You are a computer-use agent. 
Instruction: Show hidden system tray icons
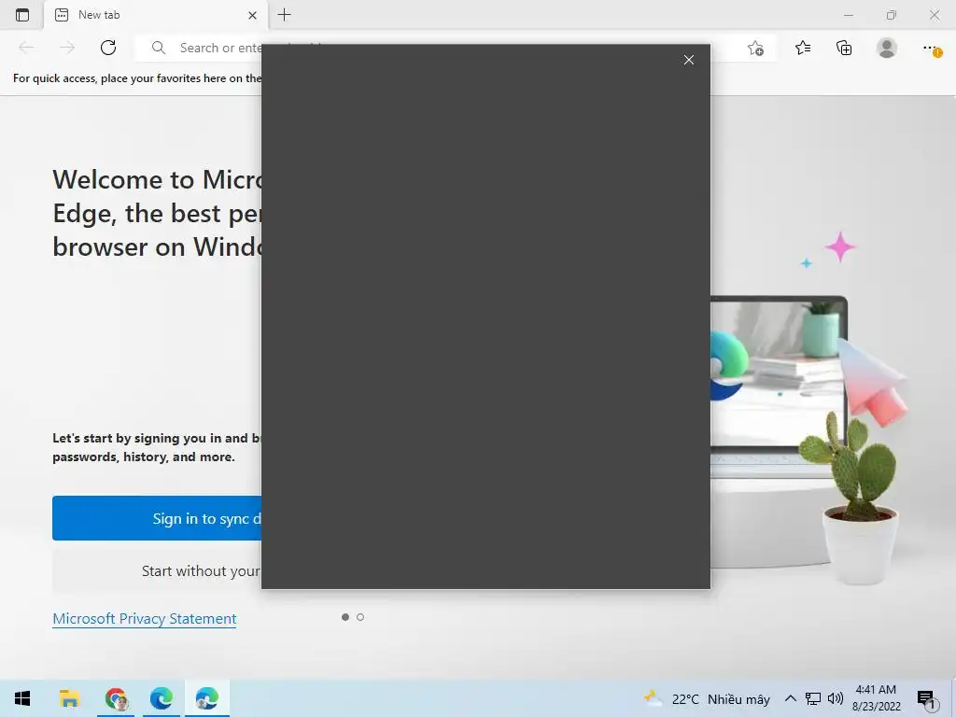coord(790,698)
